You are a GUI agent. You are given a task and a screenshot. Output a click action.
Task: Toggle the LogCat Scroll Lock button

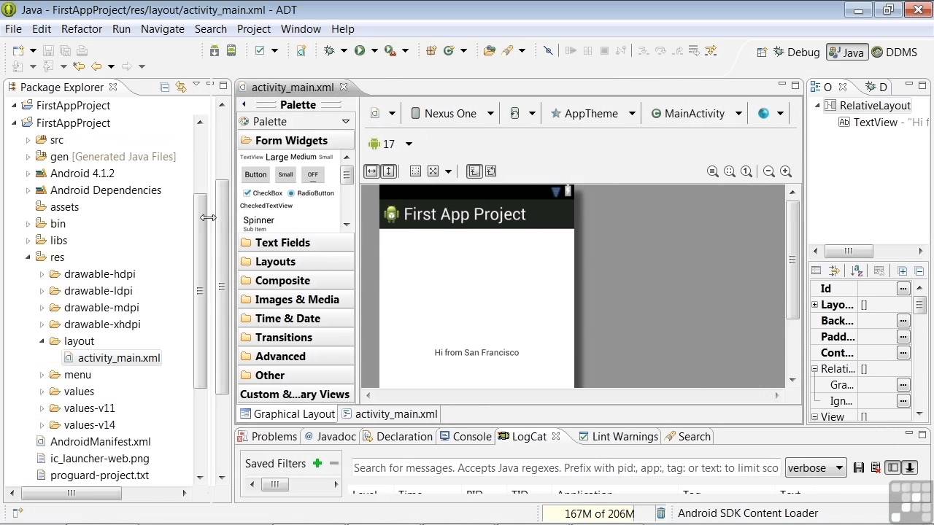910,467
